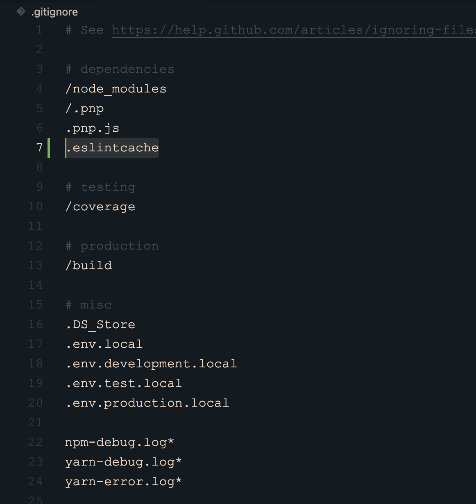Click the /build line
This screenshot has width=476, height=504.
click(89, 265)
